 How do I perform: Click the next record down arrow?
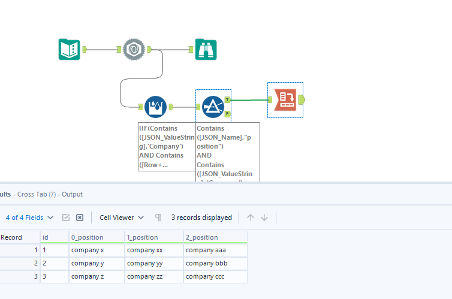264,218
